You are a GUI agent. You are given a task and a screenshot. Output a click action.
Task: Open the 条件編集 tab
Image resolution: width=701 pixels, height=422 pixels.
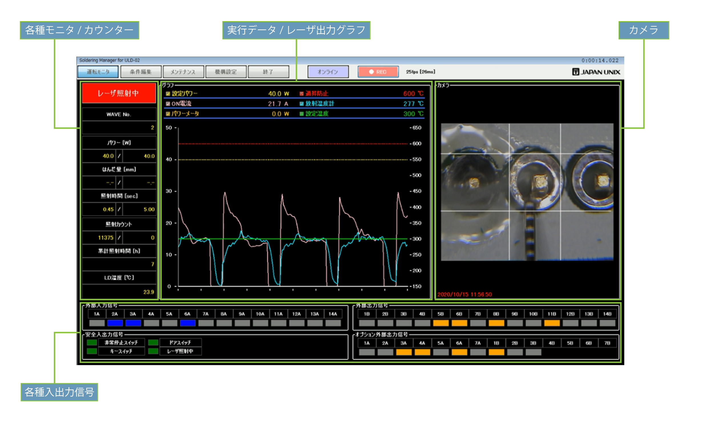tap(141, 72)
